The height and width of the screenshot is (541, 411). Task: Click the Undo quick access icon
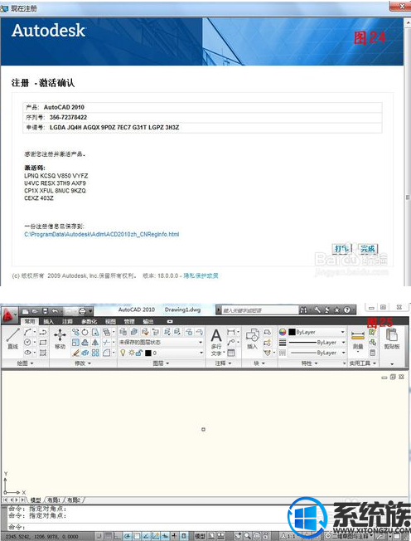(56, 311)
